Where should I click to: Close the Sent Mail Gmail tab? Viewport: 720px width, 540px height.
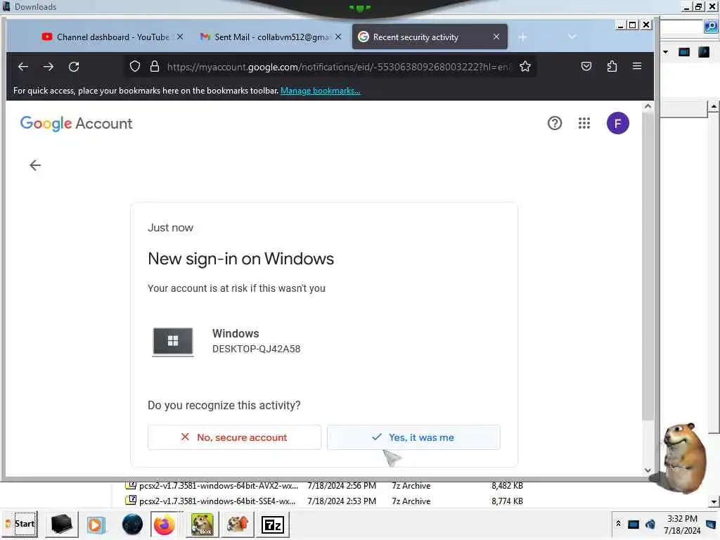338,37
